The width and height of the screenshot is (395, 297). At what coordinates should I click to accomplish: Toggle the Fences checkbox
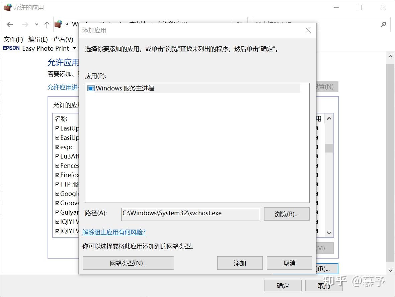click(57, 166)
